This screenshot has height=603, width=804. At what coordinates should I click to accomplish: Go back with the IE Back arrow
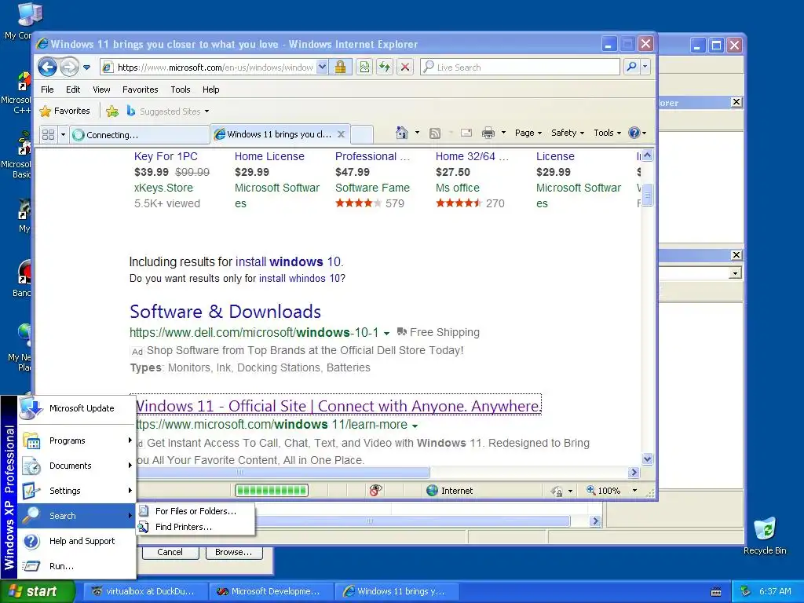click(47, 68)
